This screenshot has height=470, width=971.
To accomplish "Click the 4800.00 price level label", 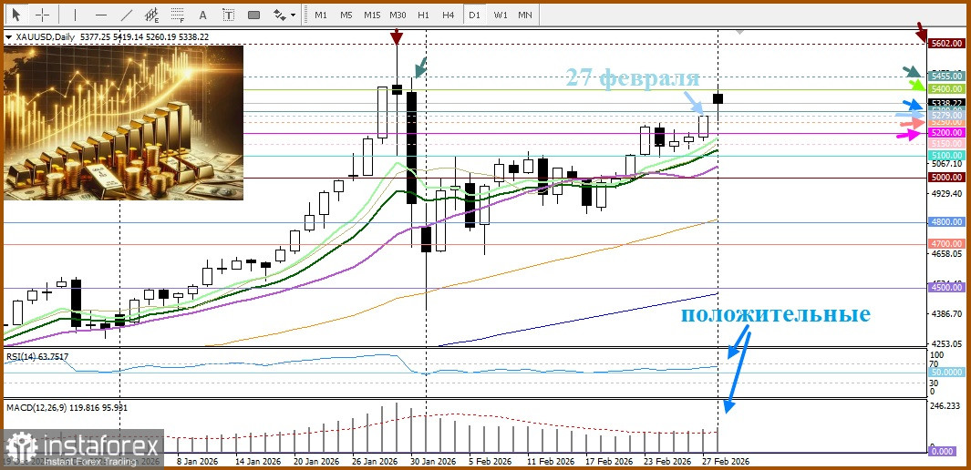I will coord(946,221).
